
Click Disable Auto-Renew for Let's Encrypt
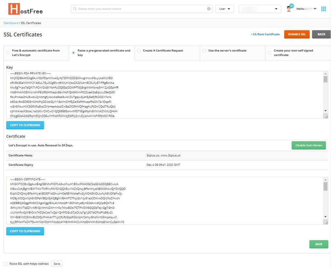[x=308, y=145]
